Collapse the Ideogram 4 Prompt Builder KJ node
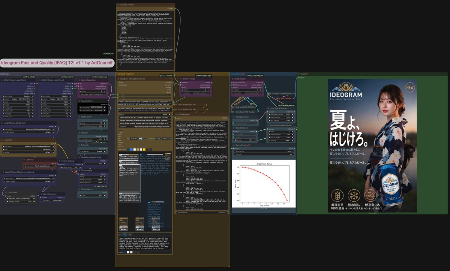Viewport: 450px width, 271px height. pyautogui.click(x=118, y=79)
